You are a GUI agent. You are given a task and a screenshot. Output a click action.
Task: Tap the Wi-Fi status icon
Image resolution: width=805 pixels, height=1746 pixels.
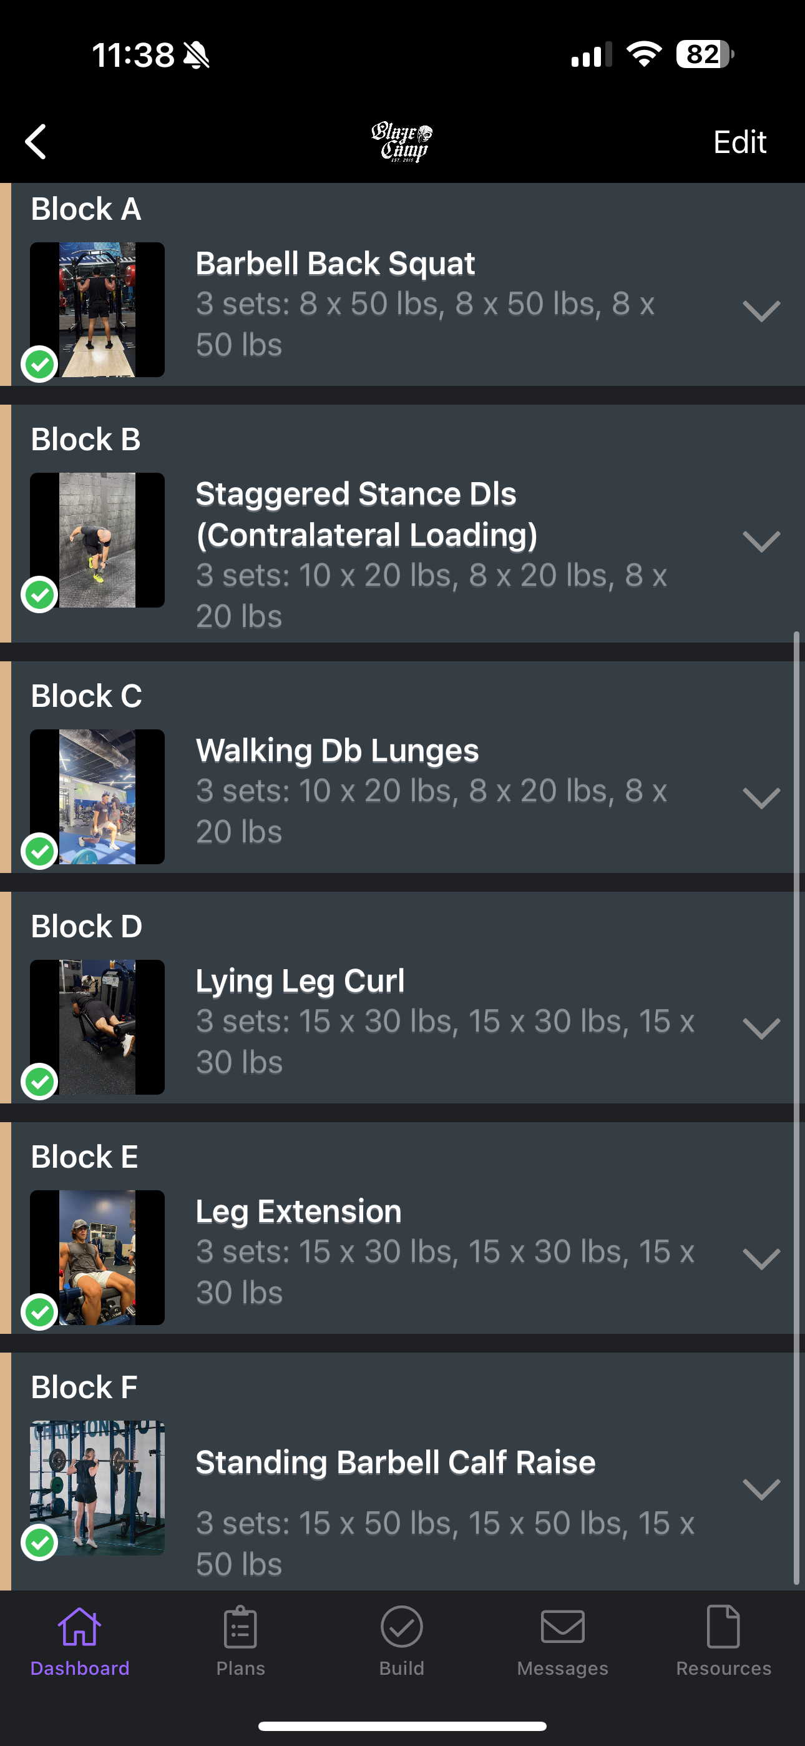click(x=644, y=54)
